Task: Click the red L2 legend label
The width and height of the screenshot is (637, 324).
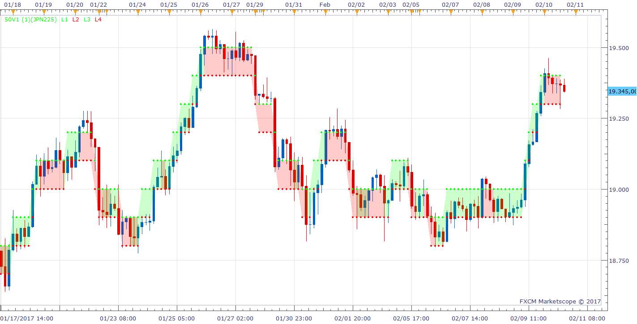Action: point(76,20)
